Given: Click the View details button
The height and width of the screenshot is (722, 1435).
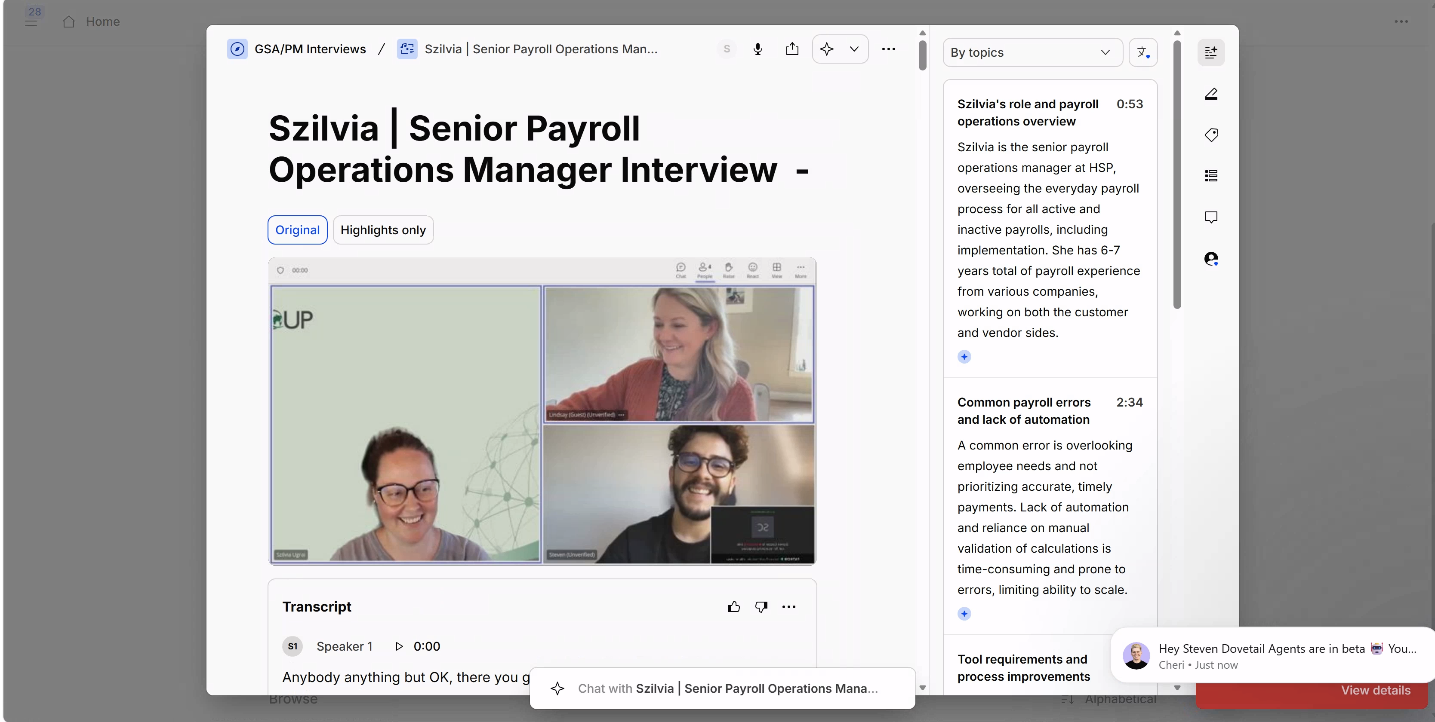Looking at the screenshot, I should pos(1375,690).
